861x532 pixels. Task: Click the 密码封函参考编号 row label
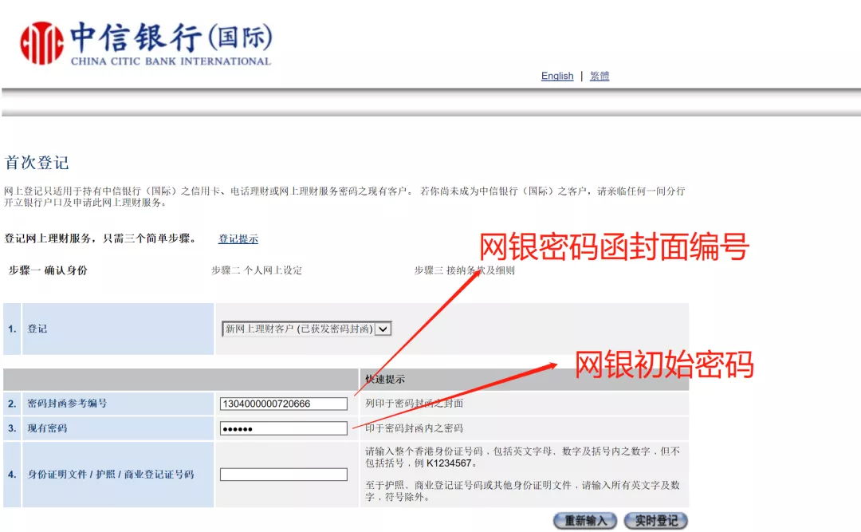click(x=67, y=404)
